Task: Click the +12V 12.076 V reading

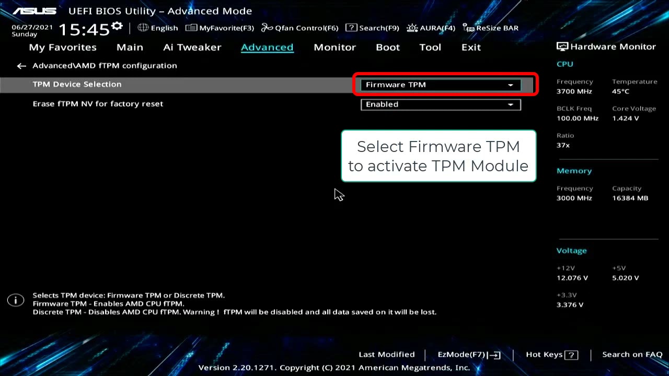Action: (572, 278)
